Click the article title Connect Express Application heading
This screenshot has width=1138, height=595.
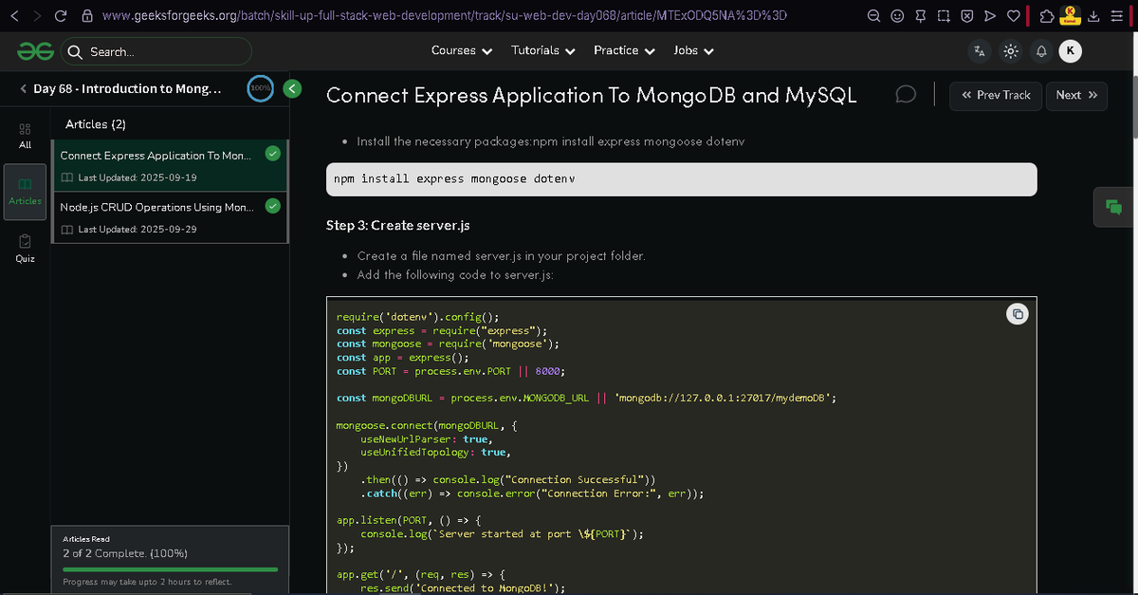point(591,95)
